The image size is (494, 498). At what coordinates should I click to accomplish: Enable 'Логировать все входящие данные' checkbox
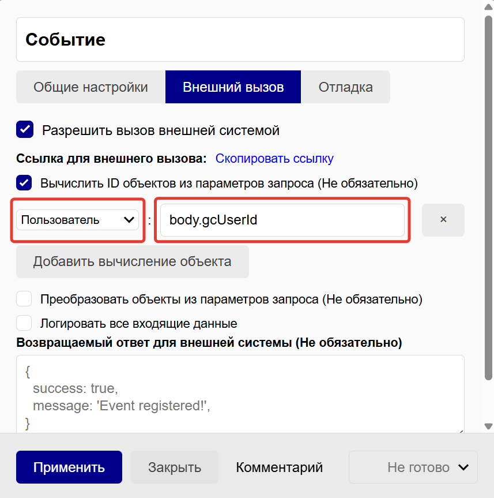tap(24, 323)
